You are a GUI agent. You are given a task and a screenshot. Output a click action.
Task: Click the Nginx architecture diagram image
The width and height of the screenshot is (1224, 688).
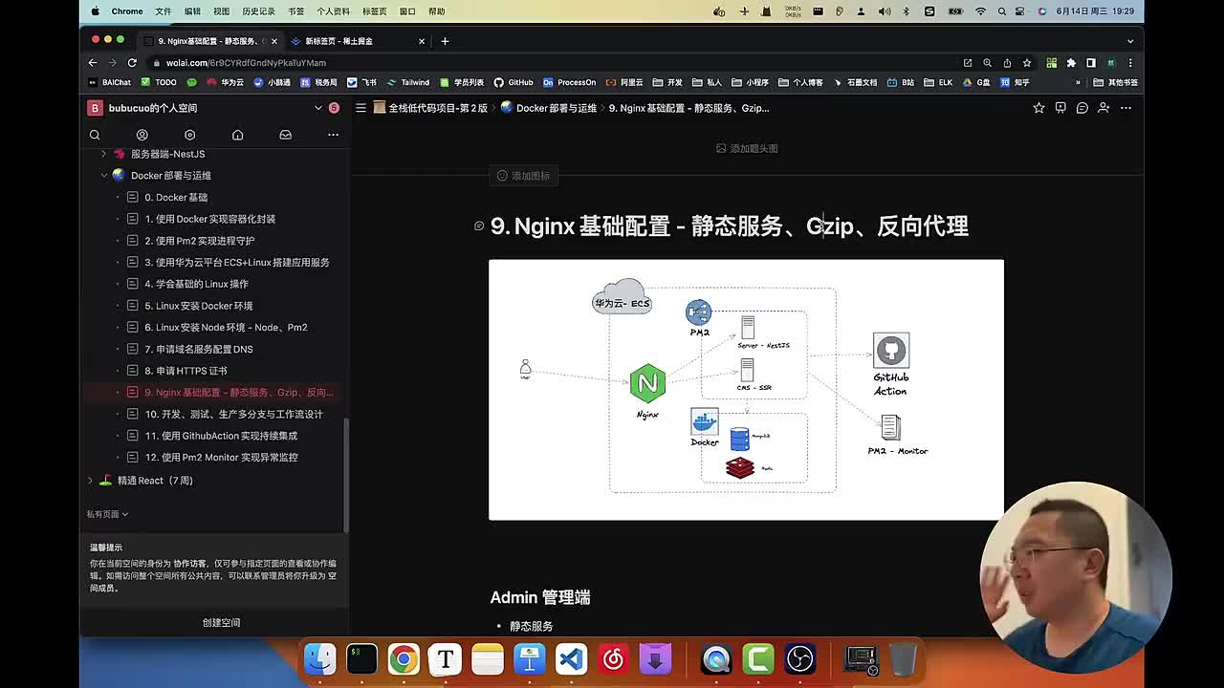(x=746, y=390)
